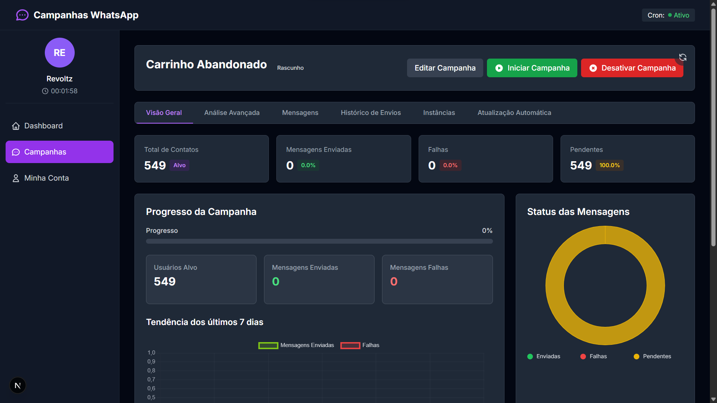Start the campaign with Iniciar Campanha
This screenshot has height=403, width=717.
(x=532, y=68)
